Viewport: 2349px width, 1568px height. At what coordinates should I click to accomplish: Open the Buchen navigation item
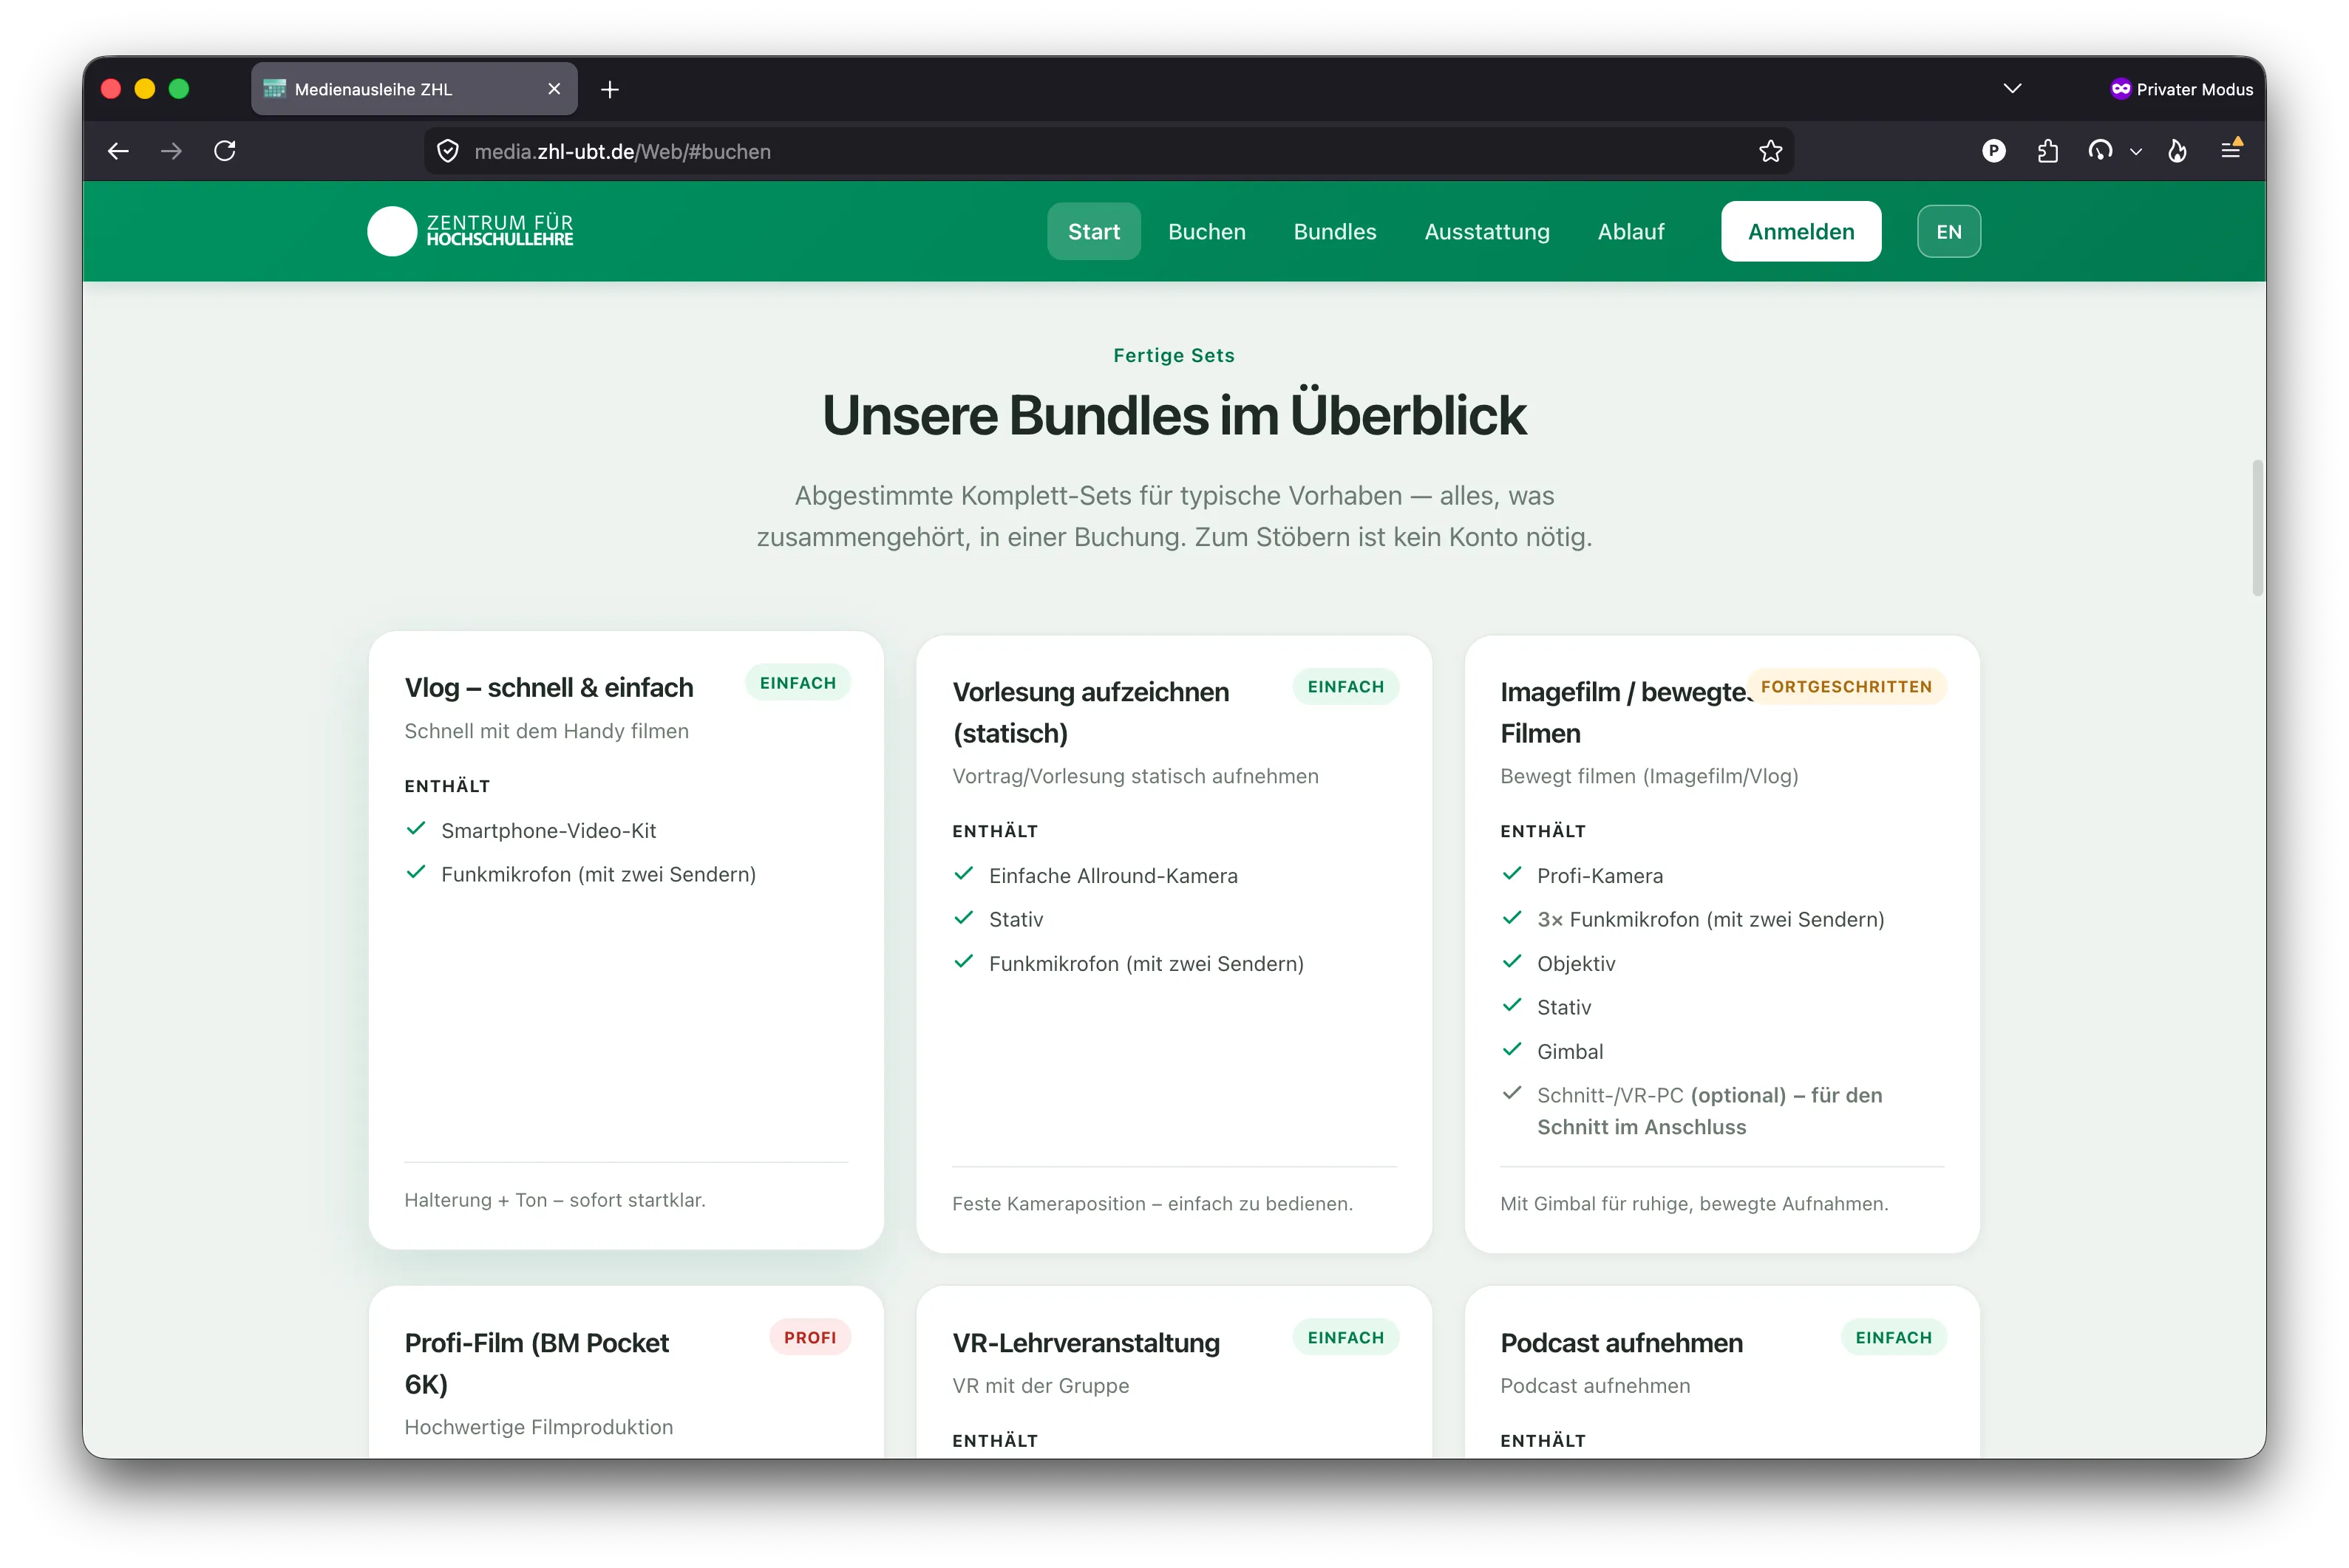pos(1206,231)
